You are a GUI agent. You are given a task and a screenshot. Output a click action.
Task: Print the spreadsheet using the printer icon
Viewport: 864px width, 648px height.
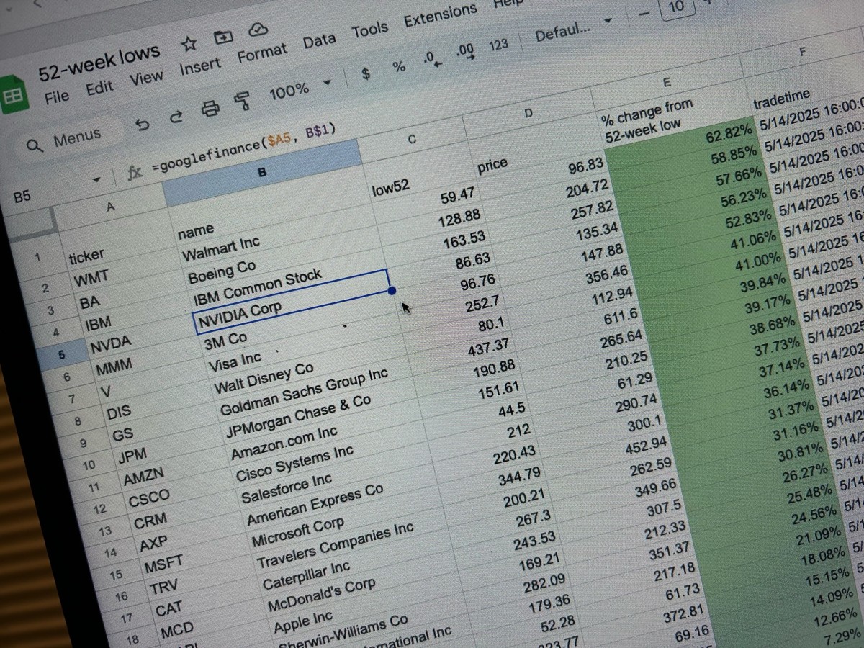pyautogui.click(x=210, y=109)
